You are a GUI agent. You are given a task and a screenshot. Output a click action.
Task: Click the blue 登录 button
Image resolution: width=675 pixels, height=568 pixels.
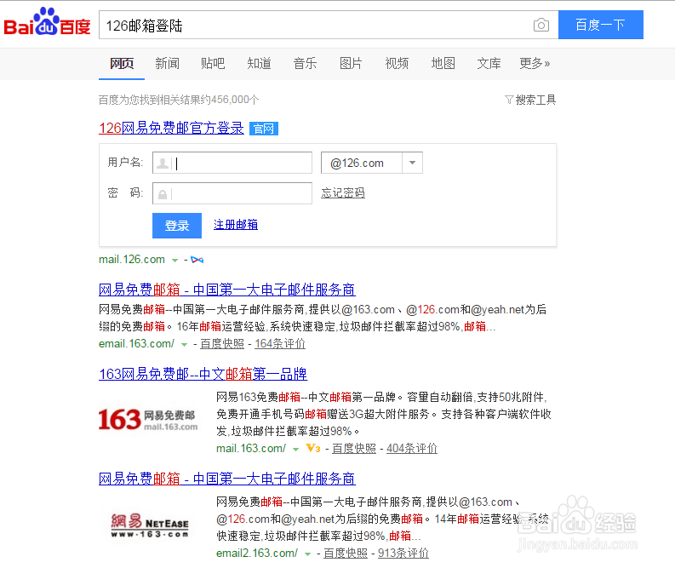(x=177, y=225)
